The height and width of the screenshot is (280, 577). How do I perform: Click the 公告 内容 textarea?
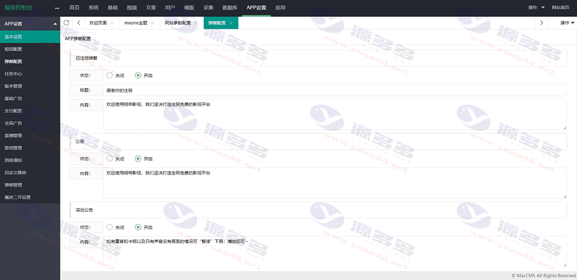click(335, 183)
